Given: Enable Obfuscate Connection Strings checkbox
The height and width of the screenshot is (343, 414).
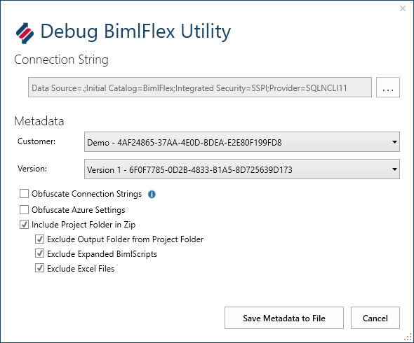Looking at the screenshot, I should [x=24, y=194].
